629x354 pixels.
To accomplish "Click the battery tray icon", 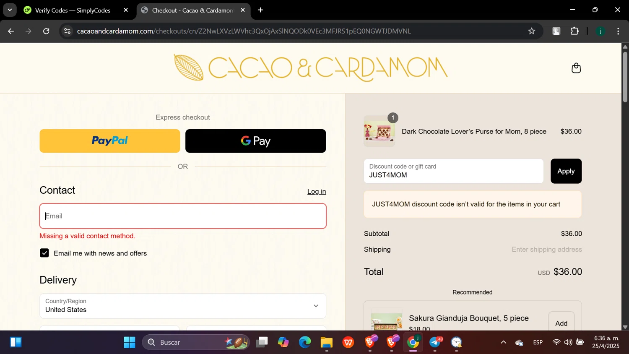I will 580,342.
